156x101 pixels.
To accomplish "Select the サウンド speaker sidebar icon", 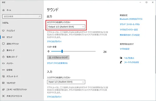I will 3,37.
